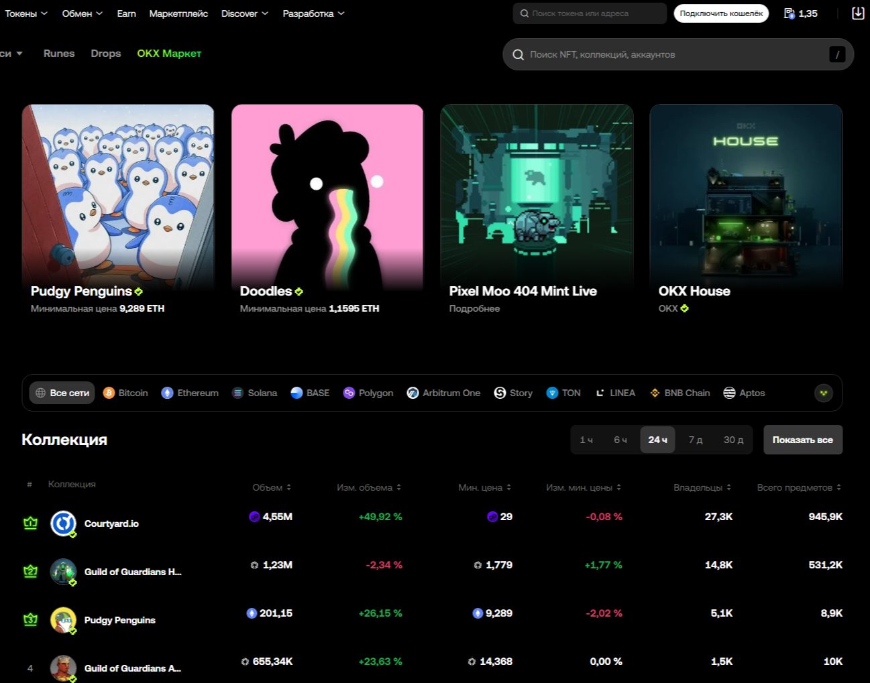Click the Подключить кошелёк button
870x683 pixels.
(x=721, y=13)
